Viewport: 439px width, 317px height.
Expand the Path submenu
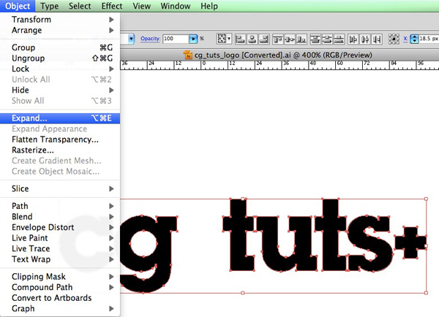60,206
